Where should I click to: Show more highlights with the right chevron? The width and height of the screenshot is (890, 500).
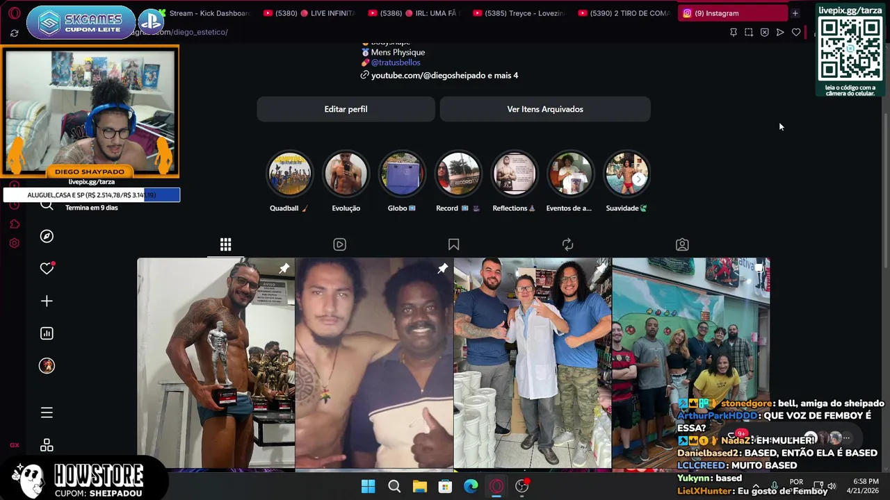tap(638, 179)
